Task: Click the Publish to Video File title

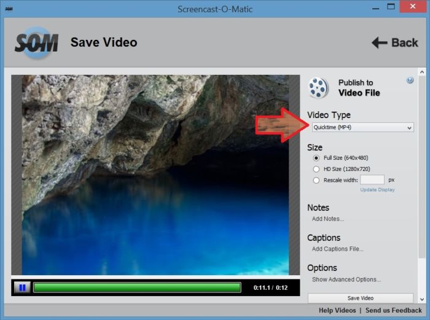Action: pos(359,88)
